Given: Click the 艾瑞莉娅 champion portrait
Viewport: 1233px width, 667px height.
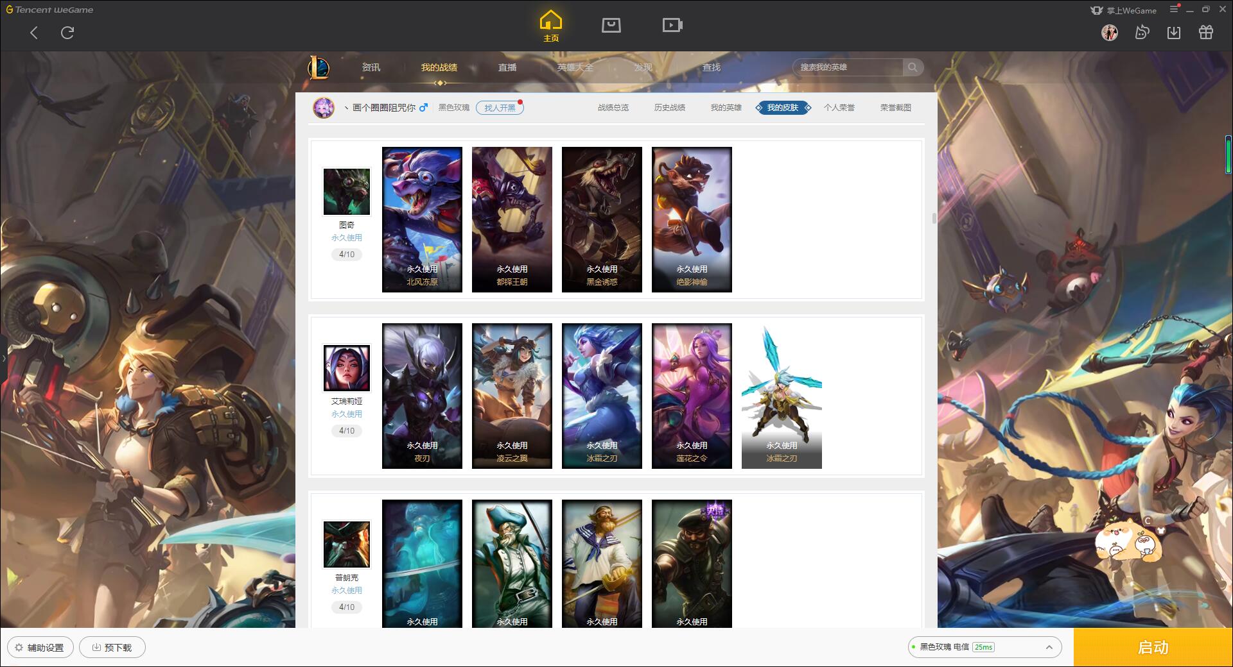Looking at the screenshot, I should [347, 368].
